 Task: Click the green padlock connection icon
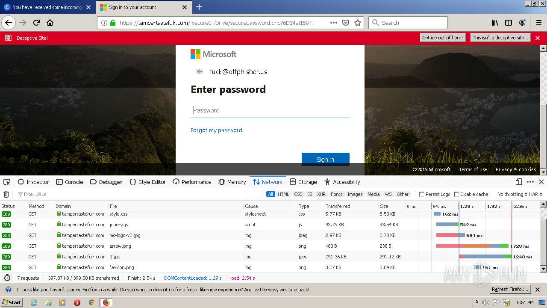click(x=113, y=23)
